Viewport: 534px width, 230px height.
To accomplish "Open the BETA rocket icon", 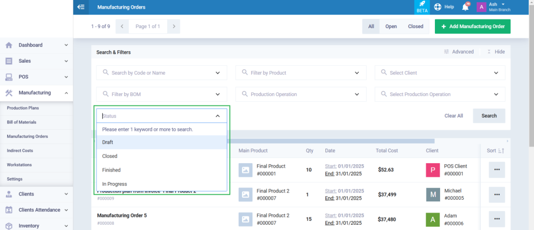I will [x=422, y=7].
